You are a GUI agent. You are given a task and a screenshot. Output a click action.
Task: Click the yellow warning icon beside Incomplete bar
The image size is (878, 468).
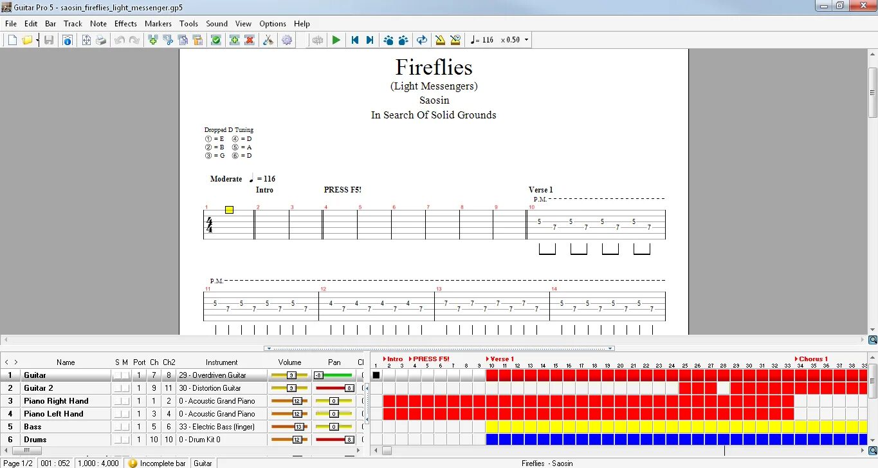(x=133, y=463)
